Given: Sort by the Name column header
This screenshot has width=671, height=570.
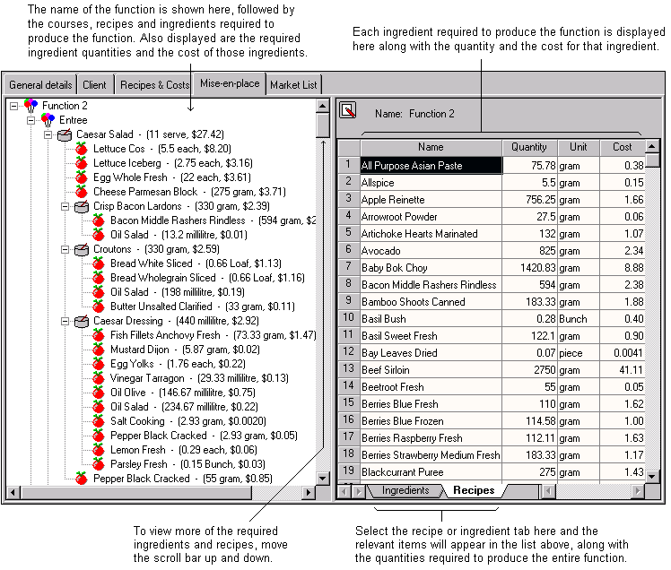Looking at the screenshot, I should (431, 148).
